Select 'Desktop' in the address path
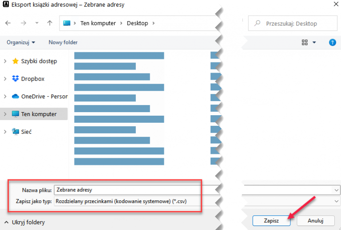The height and width of the screenshot is (230, 341). (x=138, y=23)
